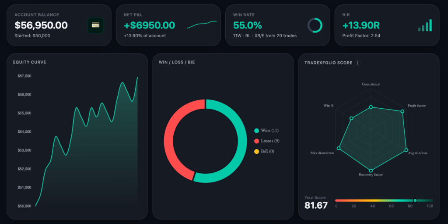
Task: Click the Profit factor point on radar chart
Action: [402, 111]
